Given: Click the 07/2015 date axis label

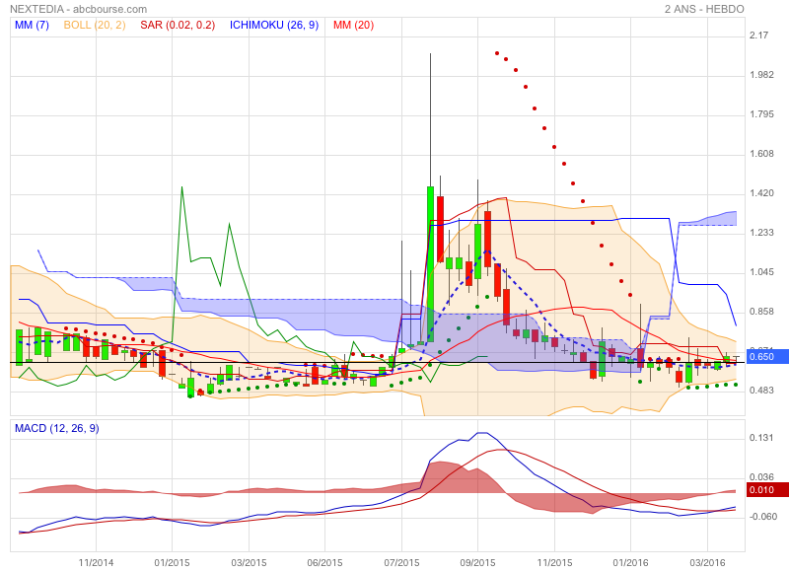Looking at the screenshot, I should point(401,562).
